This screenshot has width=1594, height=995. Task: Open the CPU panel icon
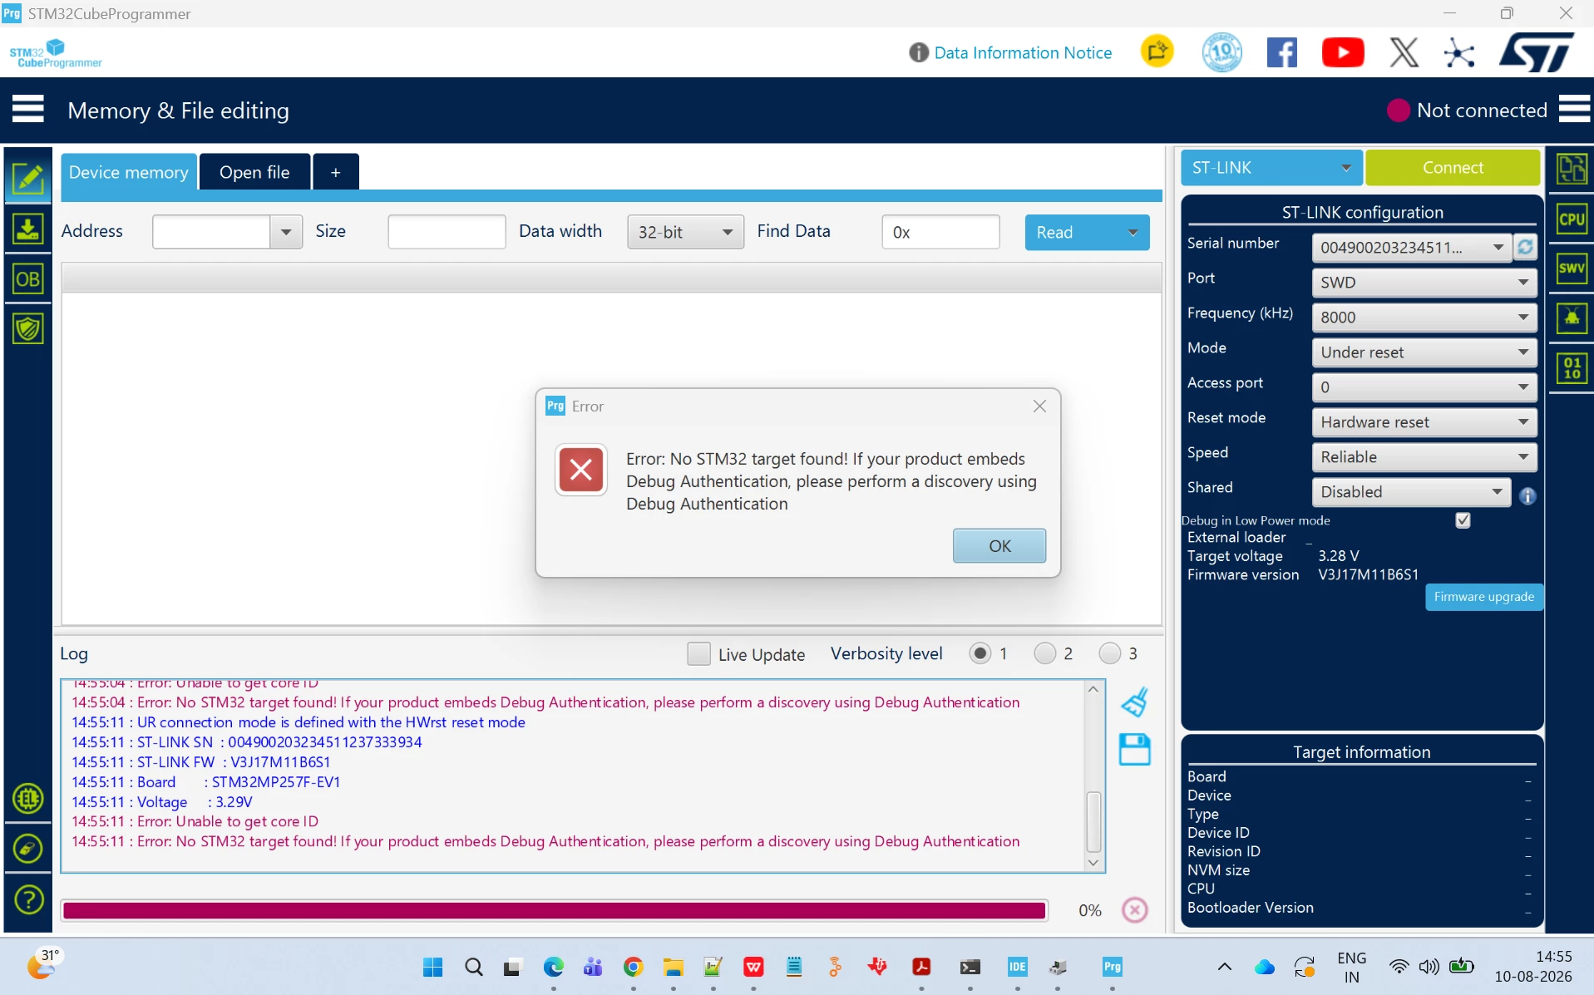pos(1572,219)
